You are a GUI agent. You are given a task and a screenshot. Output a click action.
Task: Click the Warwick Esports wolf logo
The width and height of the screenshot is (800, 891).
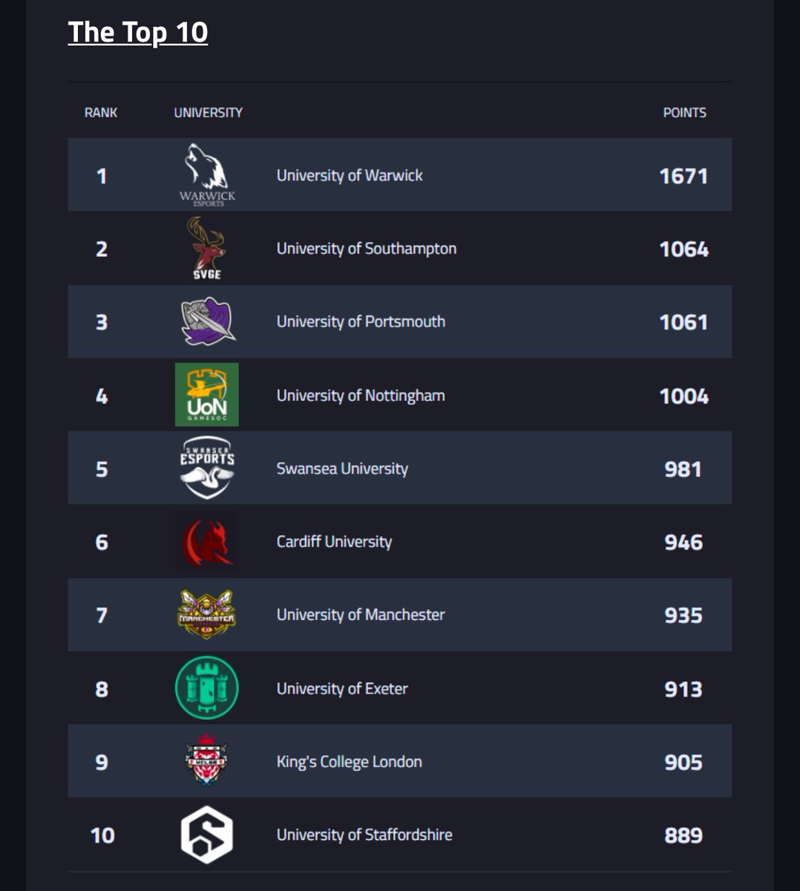pyautogui.click(x=207, y=174)
